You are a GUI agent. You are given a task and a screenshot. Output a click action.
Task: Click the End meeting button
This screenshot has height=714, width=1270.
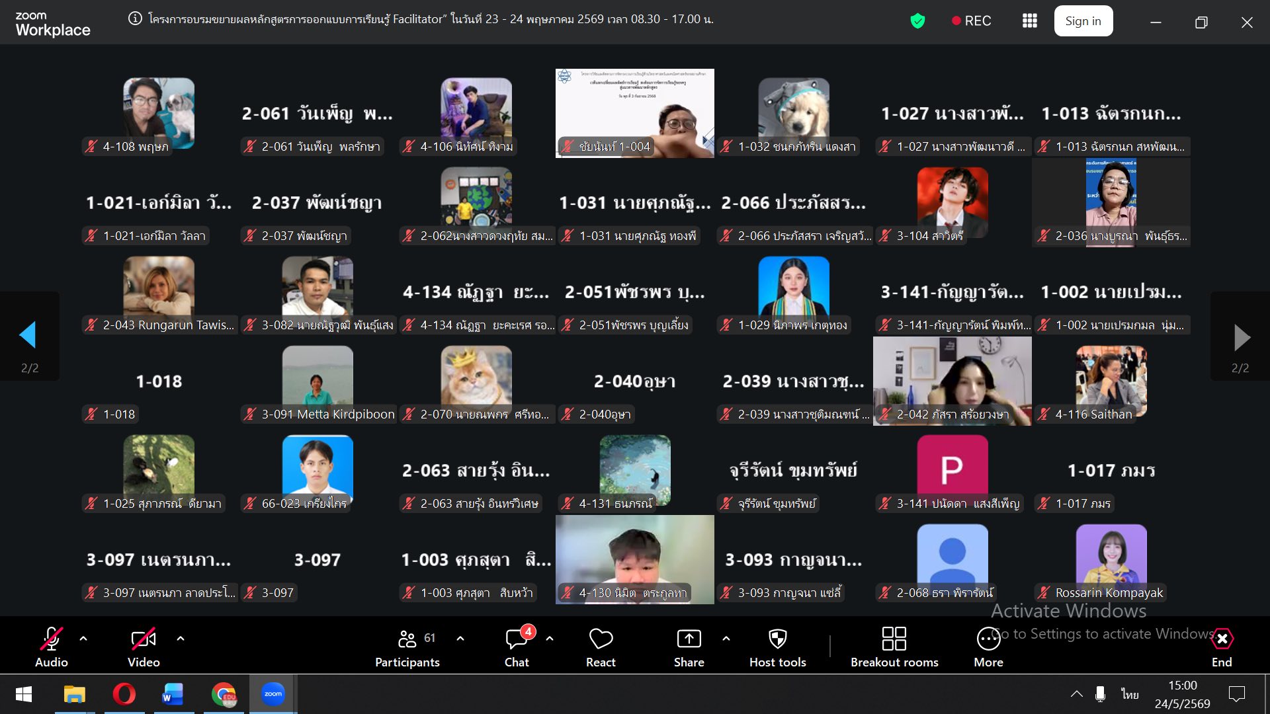click(x=1222, y=647)
